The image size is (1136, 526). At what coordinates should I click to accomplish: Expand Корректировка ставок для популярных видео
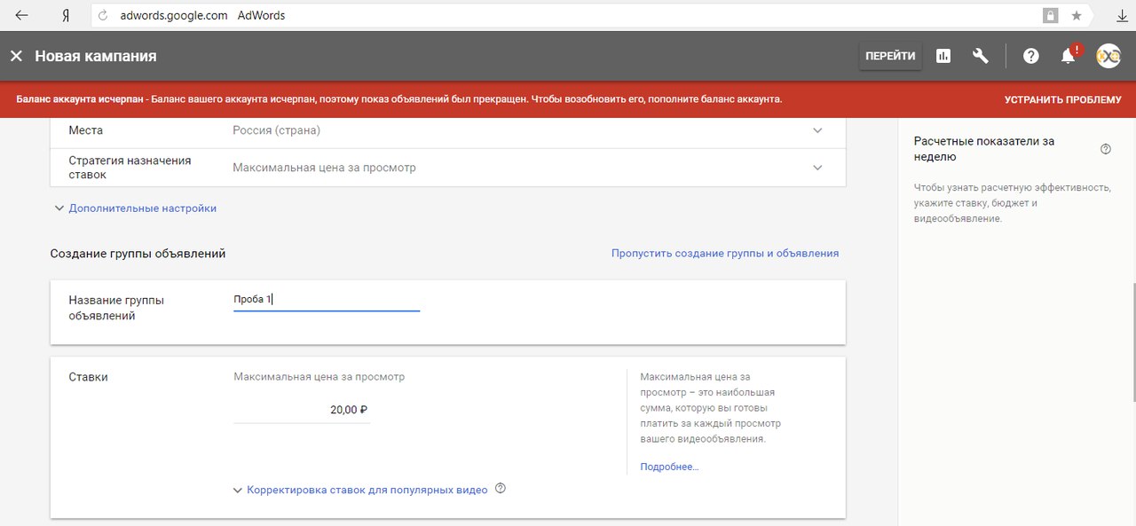pyautogui.click(x=360, y=490)
